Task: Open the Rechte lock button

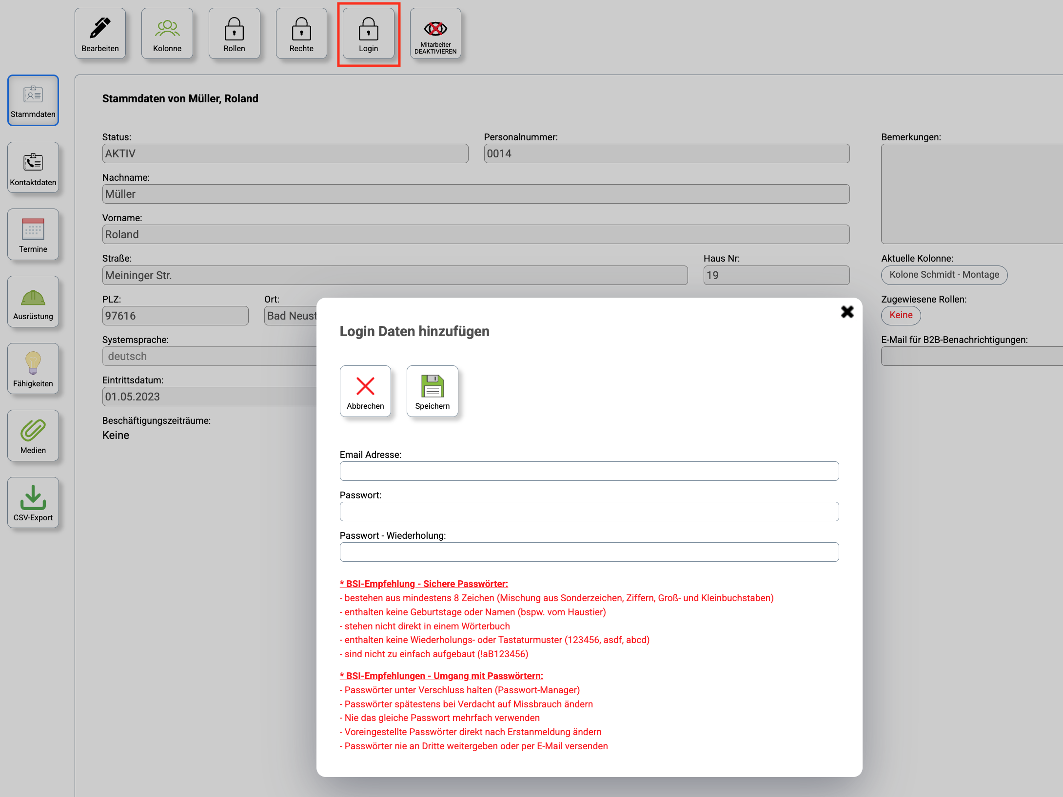Action: (x=301, y=33)
